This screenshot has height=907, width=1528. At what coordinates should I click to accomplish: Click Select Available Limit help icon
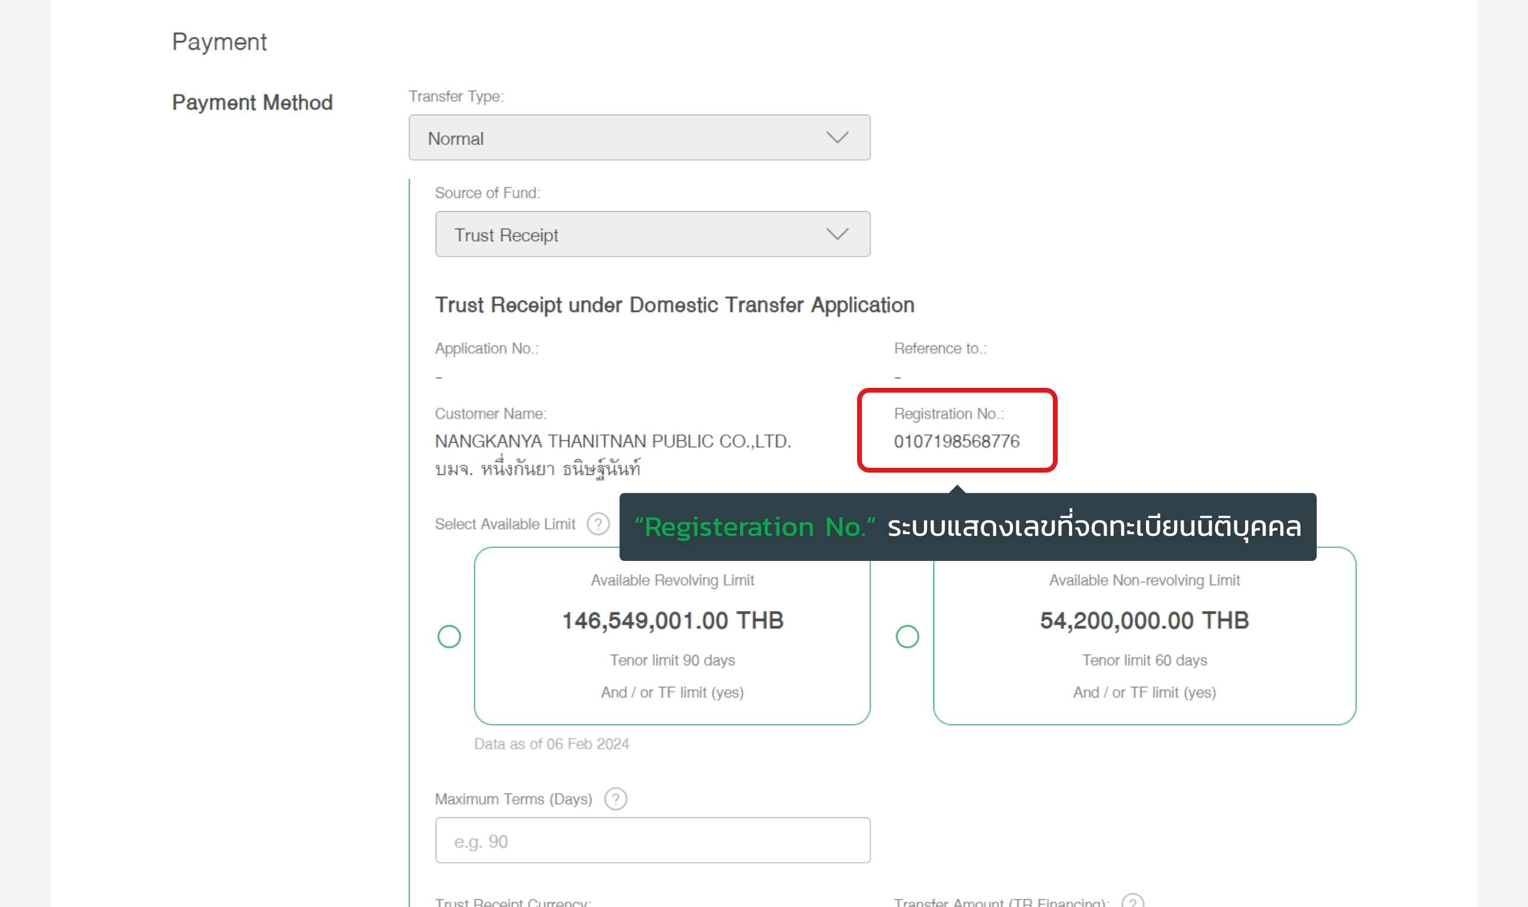click(x=597, y=524)
